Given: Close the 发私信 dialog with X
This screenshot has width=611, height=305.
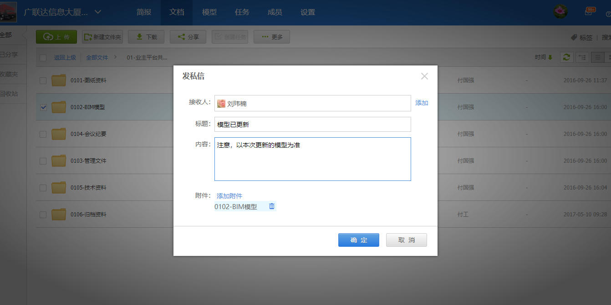Looking at the screenshot, I should pos(424,76).
